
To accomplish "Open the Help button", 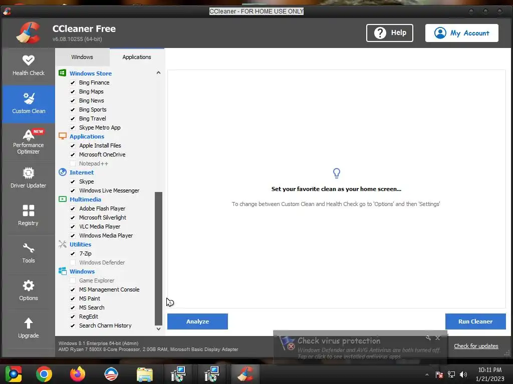I will point(390,33).
